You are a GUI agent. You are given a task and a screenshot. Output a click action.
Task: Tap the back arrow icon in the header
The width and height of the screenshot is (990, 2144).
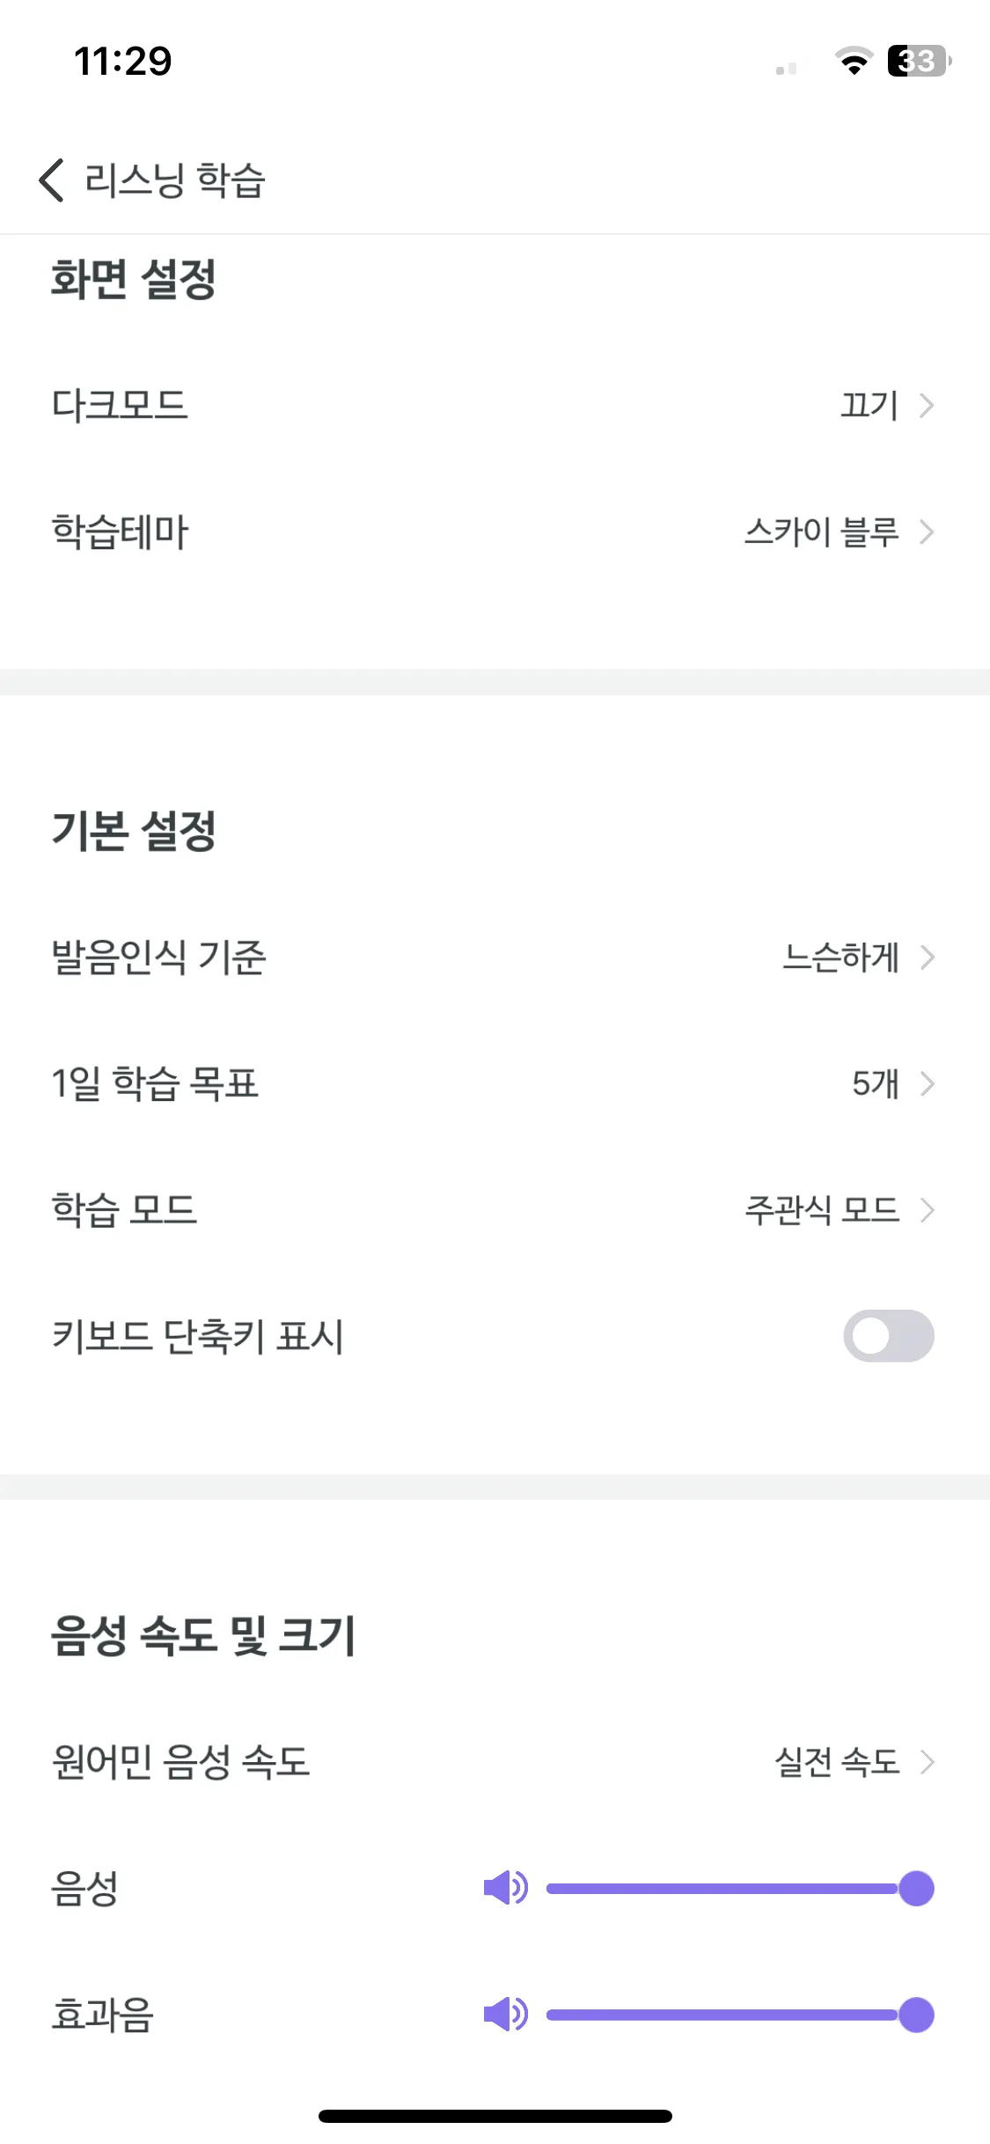point(52,180)
